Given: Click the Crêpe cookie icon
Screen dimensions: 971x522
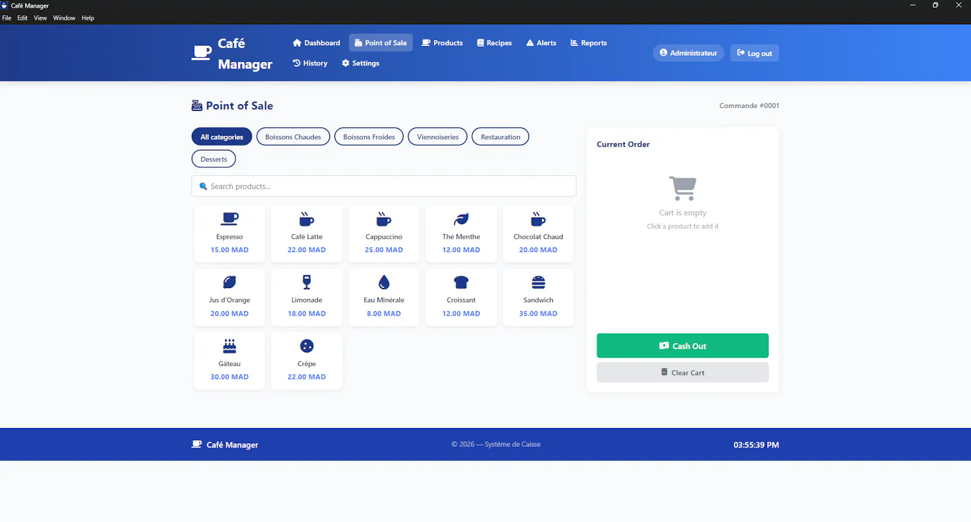Looking at the screenshot, I should (306, 346).
